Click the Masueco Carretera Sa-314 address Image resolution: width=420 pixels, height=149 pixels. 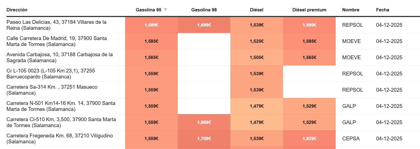tap(52, 90)
